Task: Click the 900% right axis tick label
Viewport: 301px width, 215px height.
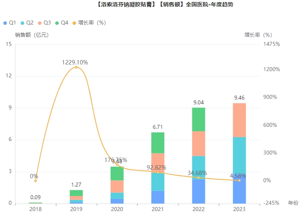Action: [x=270, y=97]
